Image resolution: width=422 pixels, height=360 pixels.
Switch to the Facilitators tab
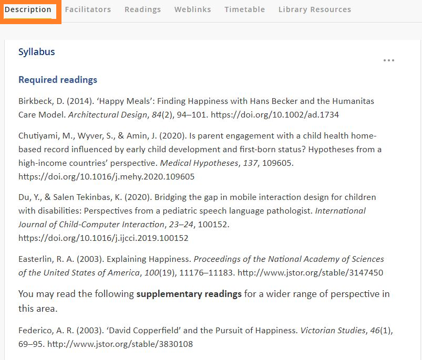pos(88,9)
